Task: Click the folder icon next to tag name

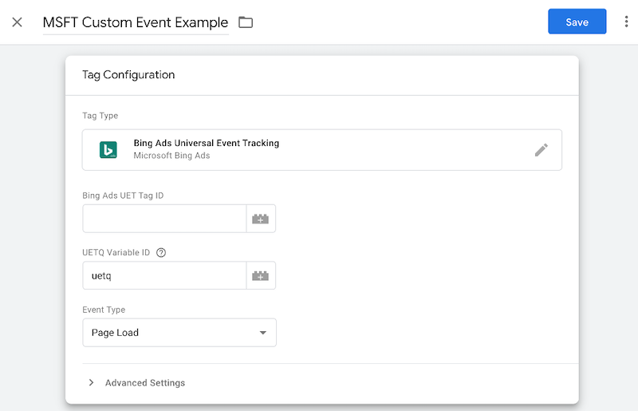Action: 246,22
